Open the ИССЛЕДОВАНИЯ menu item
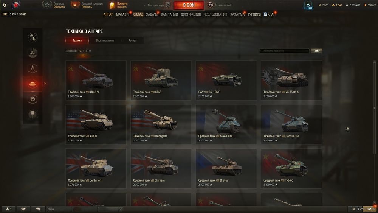 pos(215,14)
